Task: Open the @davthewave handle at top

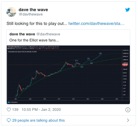Action: pos(31,14)
